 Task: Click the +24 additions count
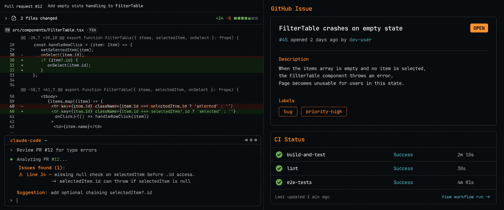pyautogui.click(x=219, y=18)
